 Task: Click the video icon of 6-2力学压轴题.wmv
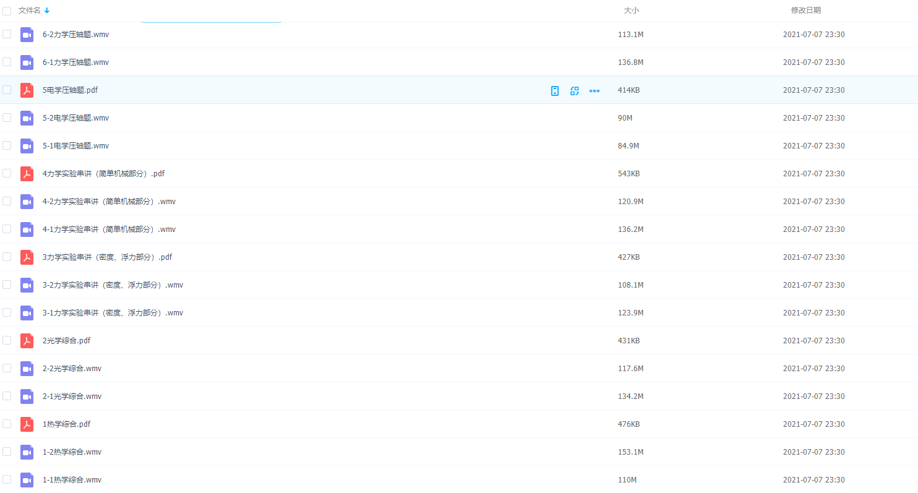tap(27, 35)
